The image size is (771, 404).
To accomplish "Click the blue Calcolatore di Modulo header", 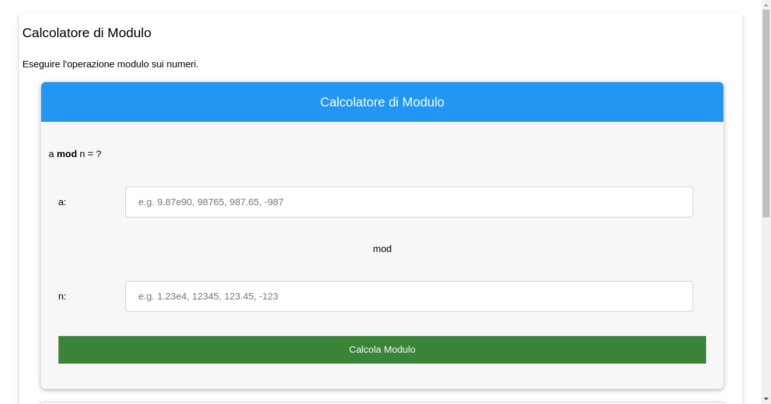I will point(382,102).
